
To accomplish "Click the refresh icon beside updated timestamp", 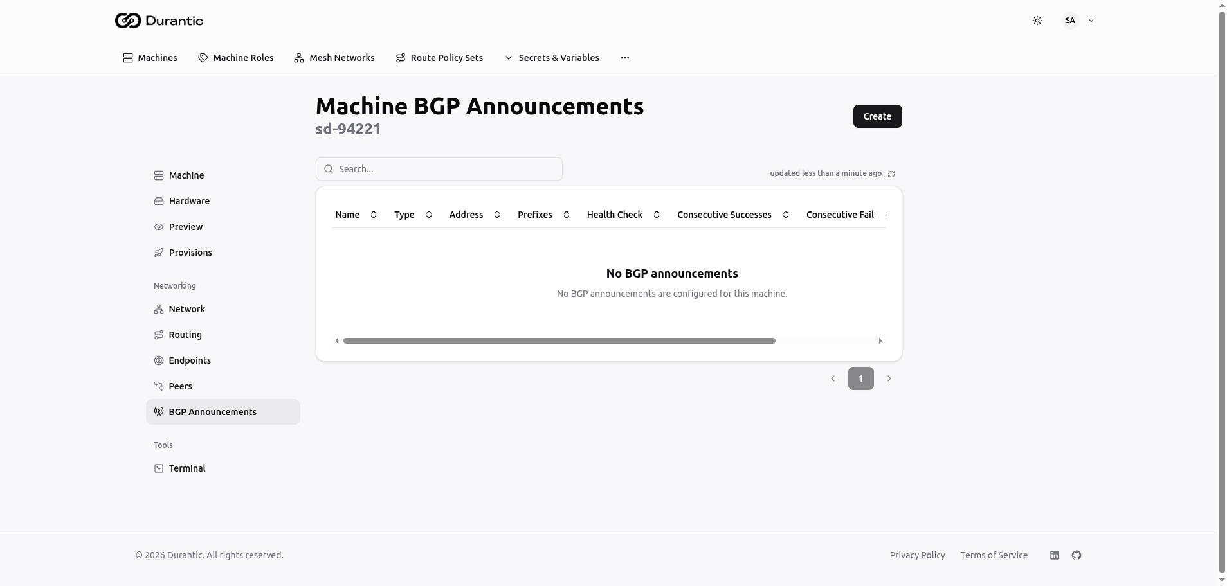I will [x=891, y=174].
